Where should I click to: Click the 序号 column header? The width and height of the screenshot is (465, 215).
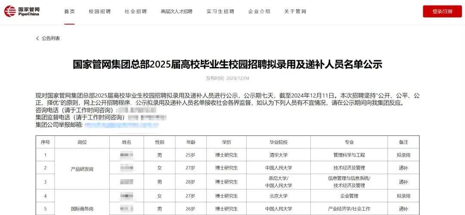pos(45,142)
